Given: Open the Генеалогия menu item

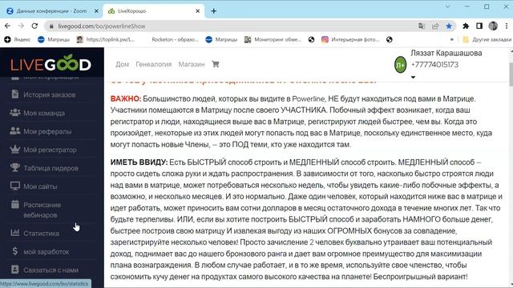Looking at the screenshot, I should coord(153,64).
